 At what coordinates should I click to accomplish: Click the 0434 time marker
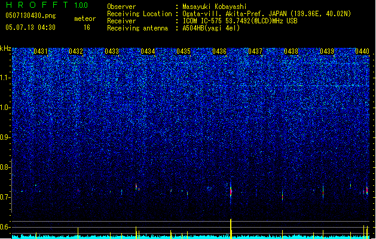click(x=148, y=51)
